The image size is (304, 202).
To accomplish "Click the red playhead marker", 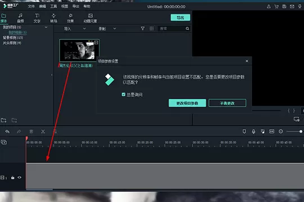I will point(26,139).
